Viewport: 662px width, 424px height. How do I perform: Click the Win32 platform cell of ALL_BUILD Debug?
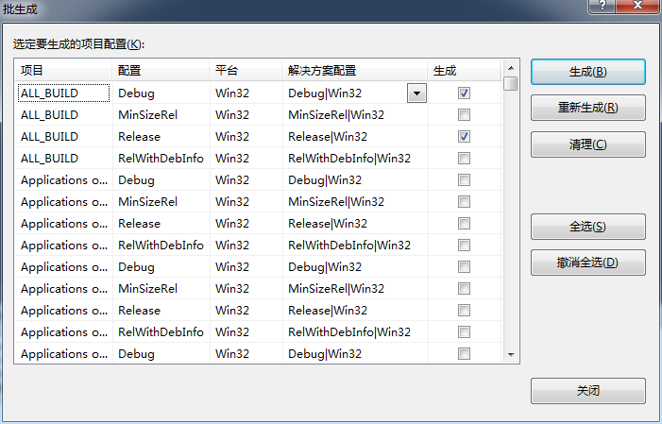pos(246,93)
